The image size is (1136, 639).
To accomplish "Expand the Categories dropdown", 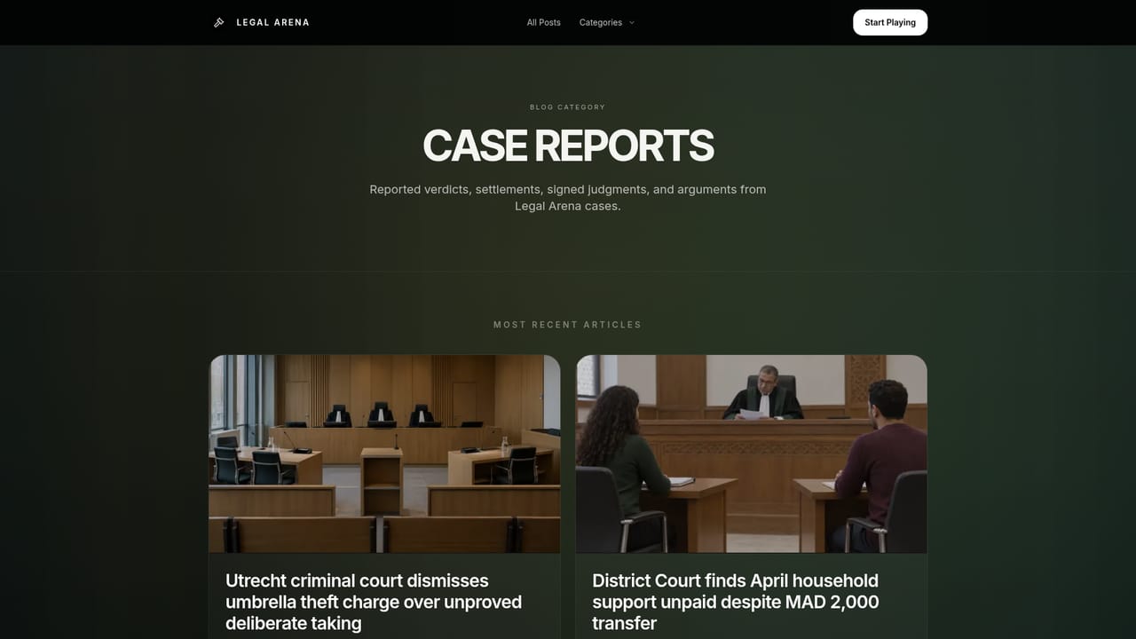I will pyautogui.click(x=607, y=22).
